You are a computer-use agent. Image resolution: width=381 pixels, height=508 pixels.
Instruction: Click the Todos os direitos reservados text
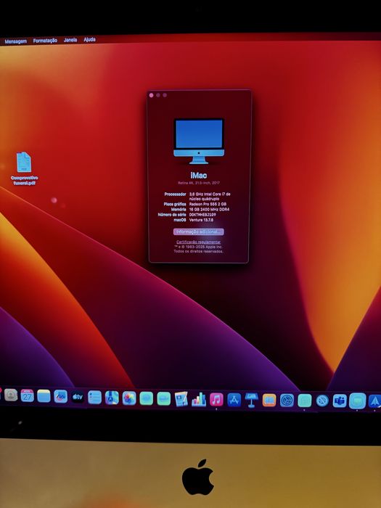198,251
